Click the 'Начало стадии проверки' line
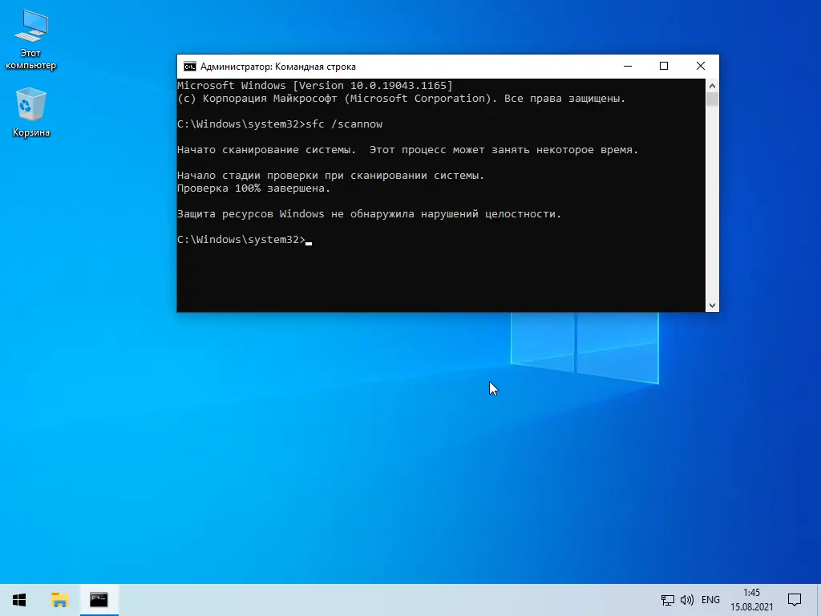This screenshot has height=616, width=821. coord(330,176)
